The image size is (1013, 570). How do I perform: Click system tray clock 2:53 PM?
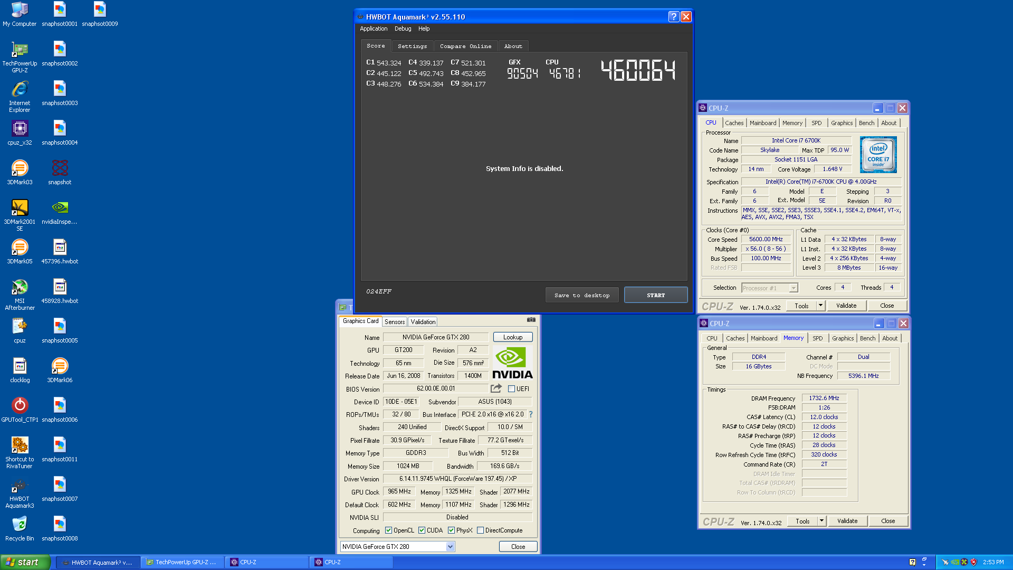point(993,562)
